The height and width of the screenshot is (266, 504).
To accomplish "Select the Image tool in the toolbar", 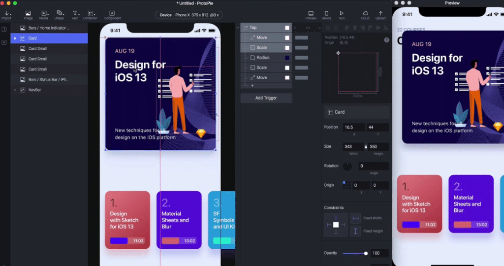I will 28,15.
